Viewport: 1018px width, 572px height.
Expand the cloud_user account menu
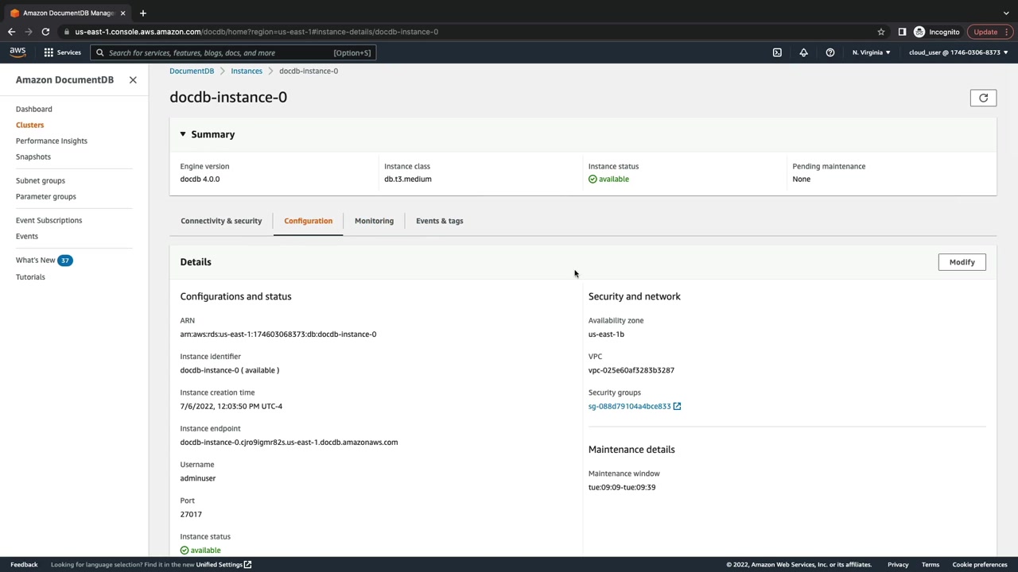coord(958,52)
